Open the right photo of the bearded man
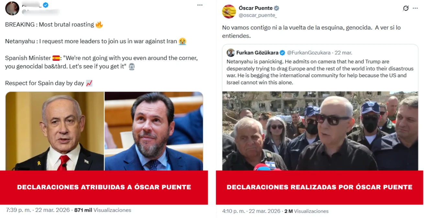 coord(154,131)
